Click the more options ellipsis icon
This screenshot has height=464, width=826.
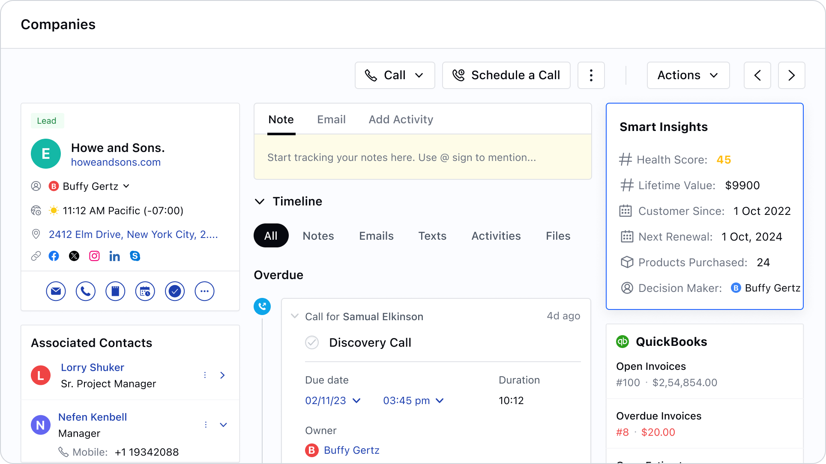(x=592, y=75)
